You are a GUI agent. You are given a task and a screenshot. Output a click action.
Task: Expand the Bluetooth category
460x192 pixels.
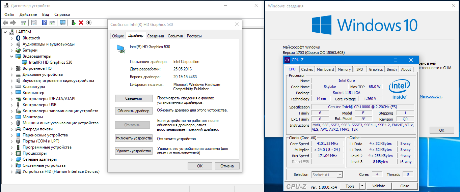tap(11, 38)
